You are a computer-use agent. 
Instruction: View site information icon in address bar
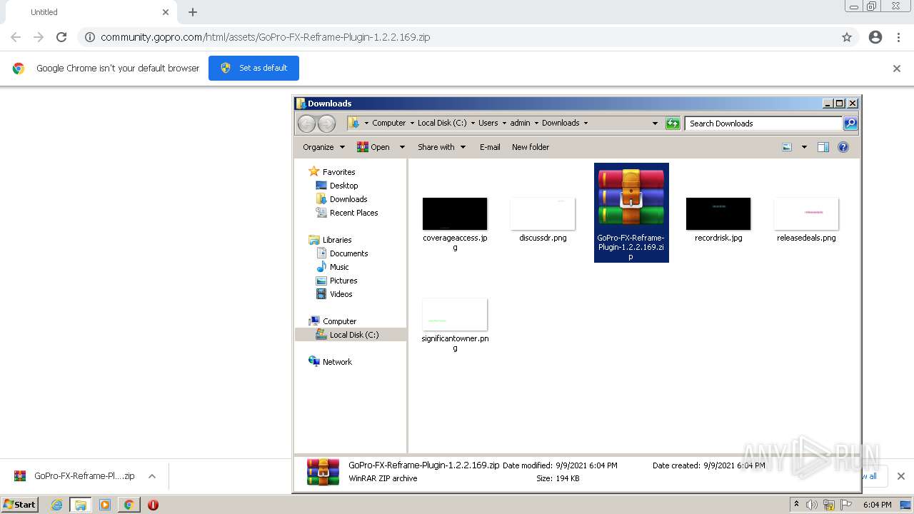coord(90,37)
